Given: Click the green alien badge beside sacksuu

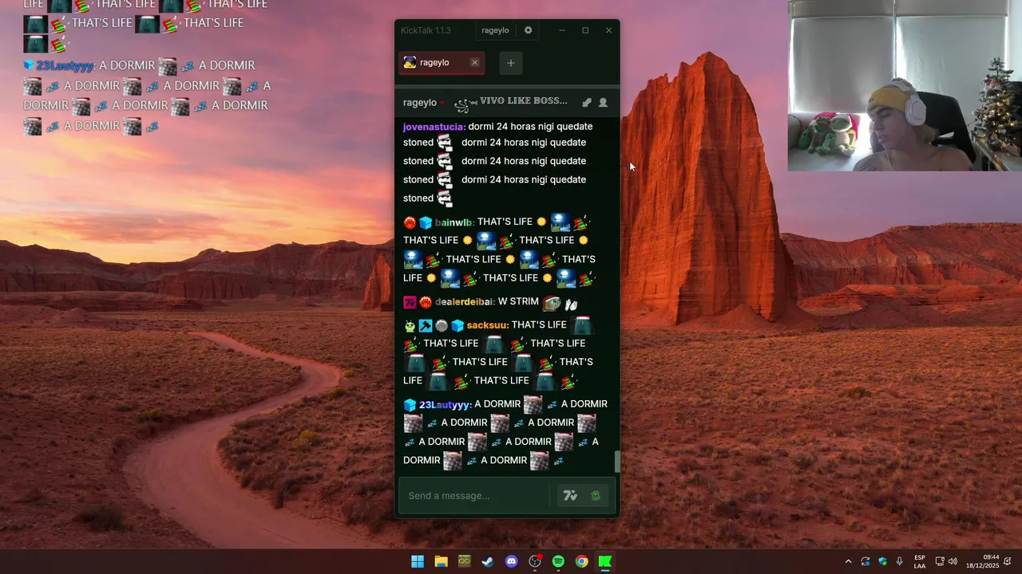Looking at the screenshot, I should click(410, 325).
